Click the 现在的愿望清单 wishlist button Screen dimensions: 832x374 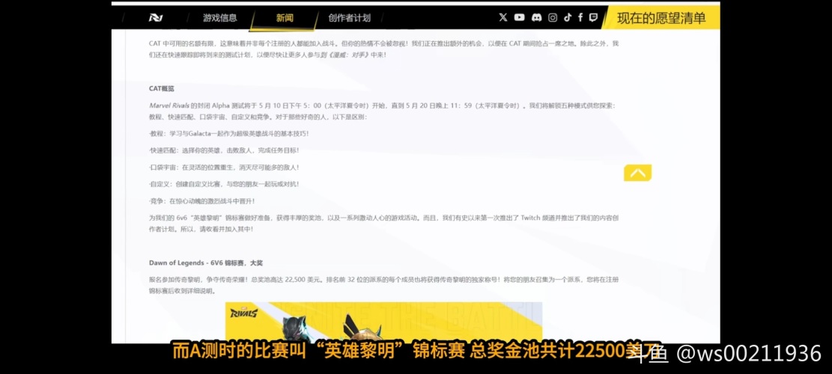[x=661, y=17]
